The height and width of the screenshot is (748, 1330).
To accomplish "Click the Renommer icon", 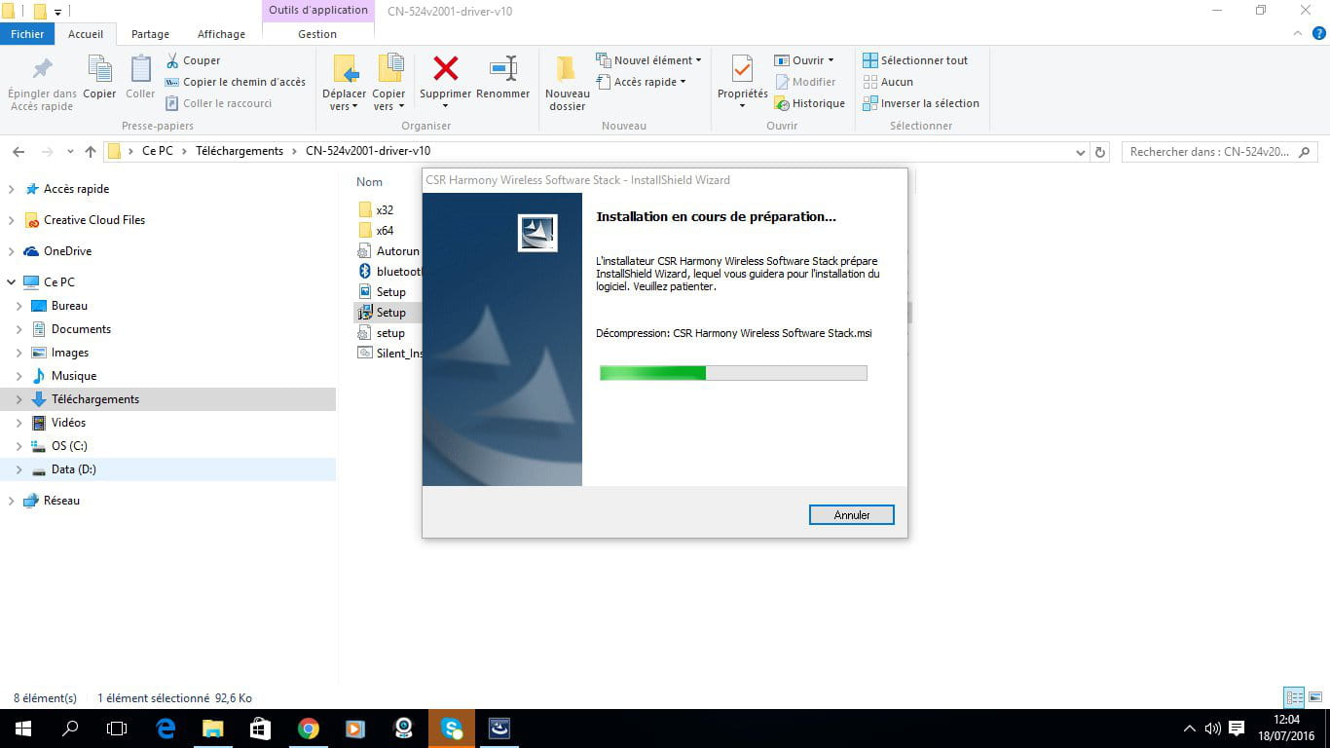I will [503, 68].
